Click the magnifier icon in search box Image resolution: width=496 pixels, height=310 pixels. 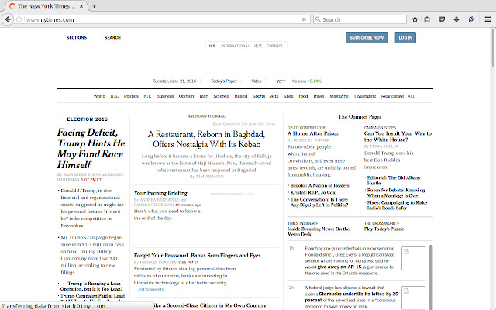(x=318, y=19)
